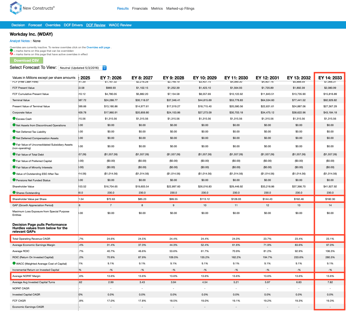This screenshot has height=311, width=346.
Task: Open the Marked-up Filings navigation item
Action: [180, 9]
